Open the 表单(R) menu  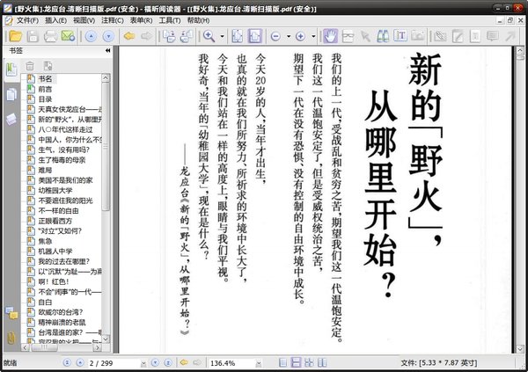pyautogui.click(x=141, y=20)
